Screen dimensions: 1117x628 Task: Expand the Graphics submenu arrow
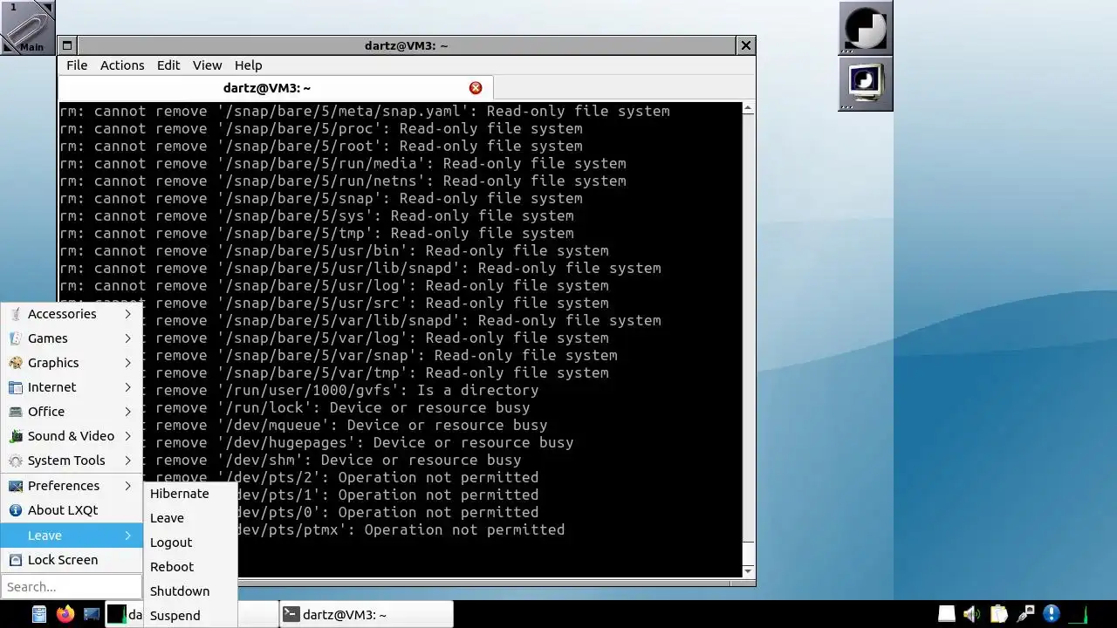(x=128, y=363)
